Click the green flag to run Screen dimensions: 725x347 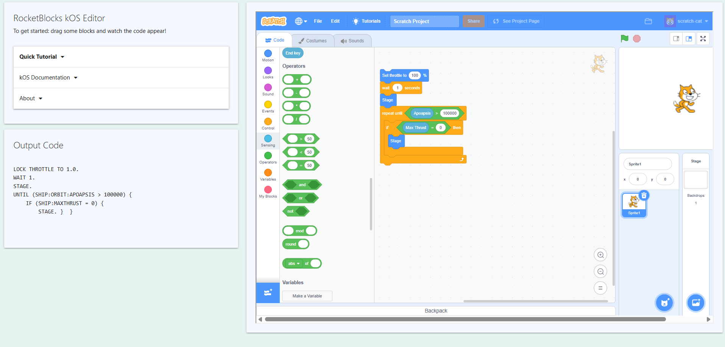[x=625, y=39]
